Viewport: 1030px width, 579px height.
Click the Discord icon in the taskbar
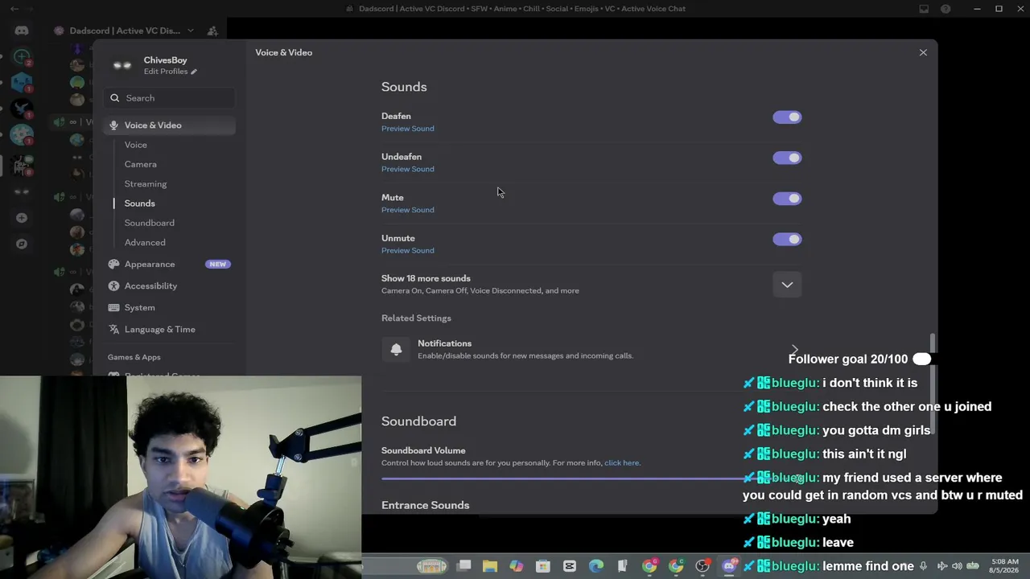click(729, 566)
